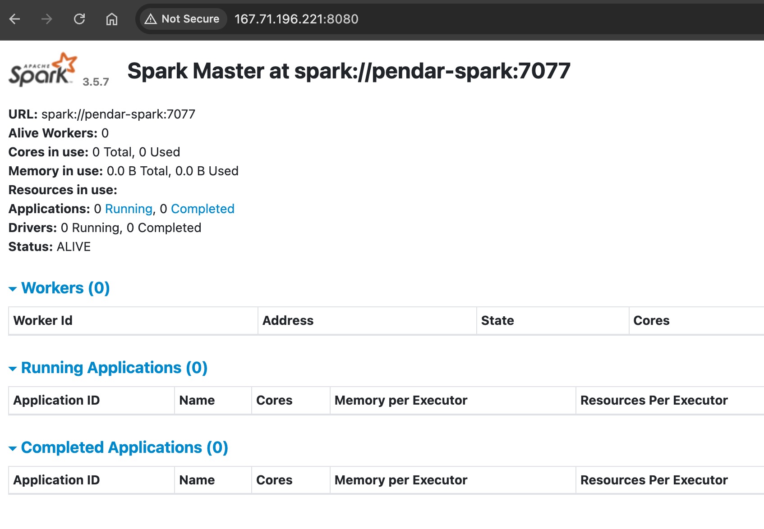Image resolution: width=764 pixels, height=529 pixels.
Task: Sort running applications by Memory per Executor
Action: 400,400
